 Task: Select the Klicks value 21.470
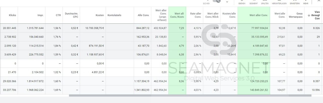click(12, 72)
